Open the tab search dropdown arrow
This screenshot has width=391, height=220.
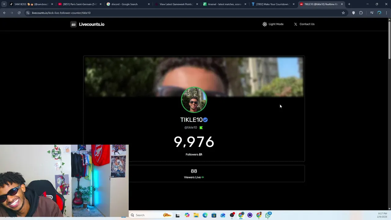click(x=4, y=4)
